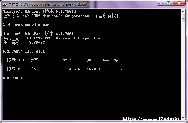Click the 磁盘 0 row entry
The width and height of the screenshot is (188, 123).
(14, 69)
